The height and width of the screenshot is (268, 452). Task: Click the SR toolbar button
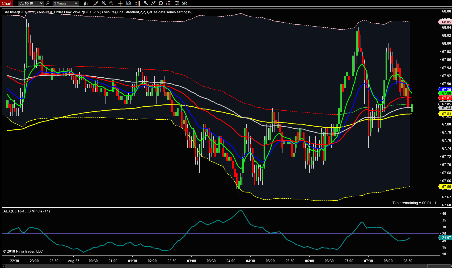(x=184, y=3)
